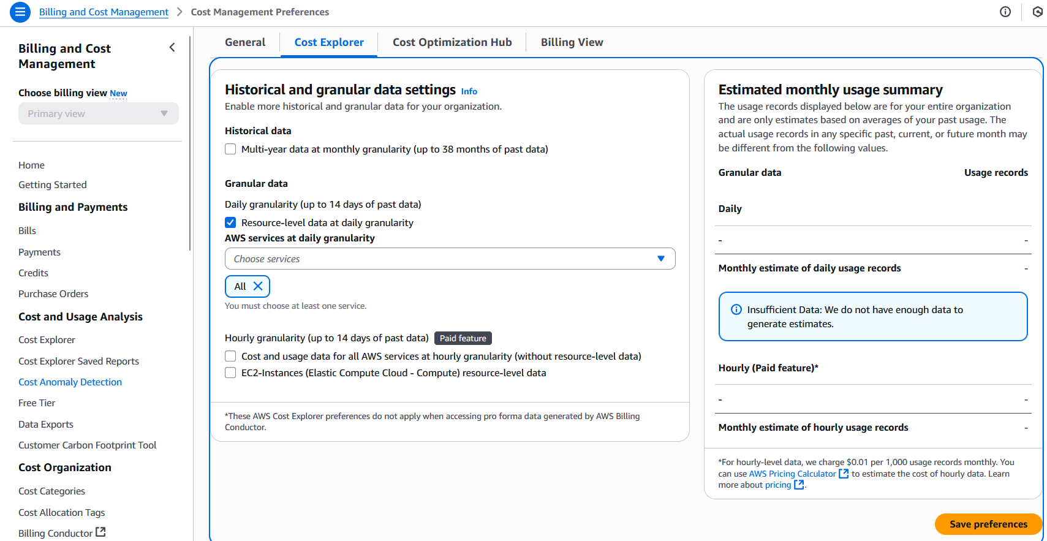Screen dimensions: 1047x541
Task: Click the 'Usage records' column header
Action: 996,172
